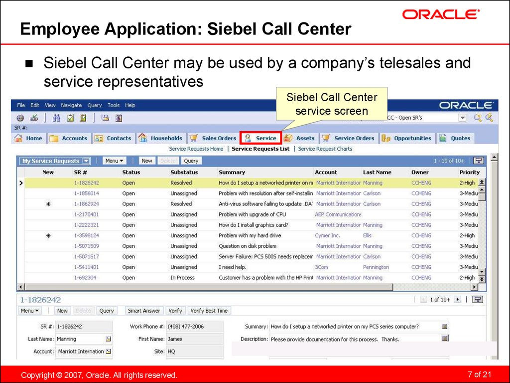
Task: Open the Tools menu
Action: [x=114, y=105]
